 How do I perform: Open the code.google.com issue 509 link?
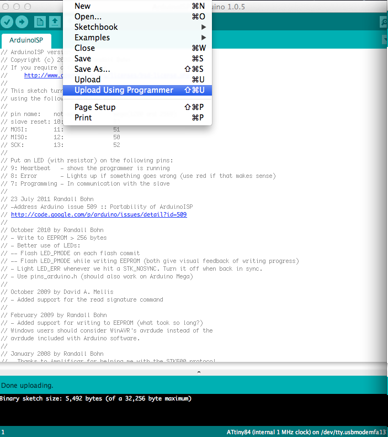click(x=99, y=214)
